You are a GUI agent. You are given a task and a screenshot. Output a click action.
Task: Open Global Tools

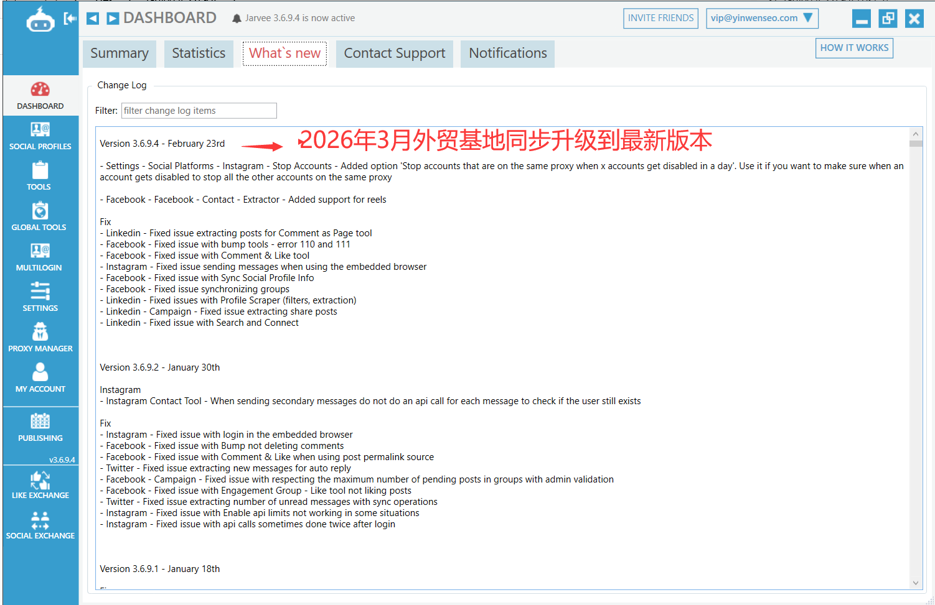(x=39, y=216)
